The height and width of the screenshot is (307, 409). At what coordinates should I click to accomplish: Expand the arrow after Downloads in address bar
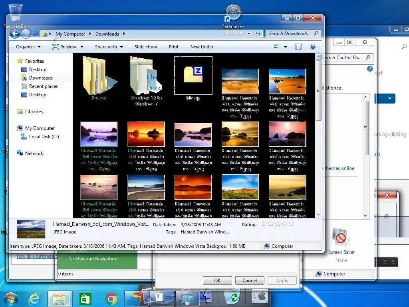click(x=124, y=34)
